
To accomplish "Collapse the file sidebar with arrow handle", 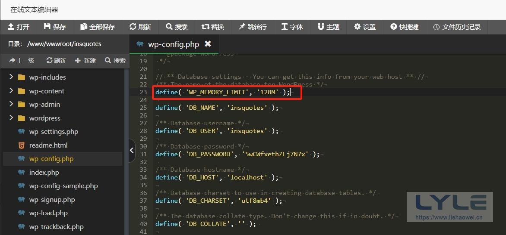I will tap(132, 150).
